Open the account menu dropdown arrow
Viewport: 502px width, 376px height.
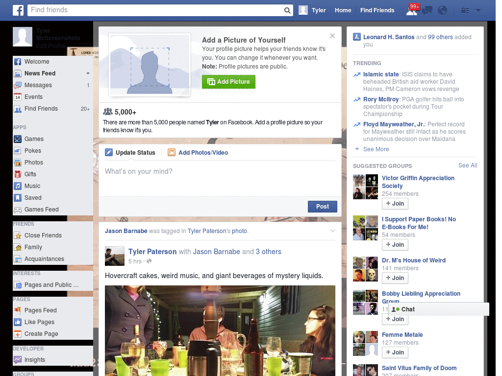pos(478,10)
